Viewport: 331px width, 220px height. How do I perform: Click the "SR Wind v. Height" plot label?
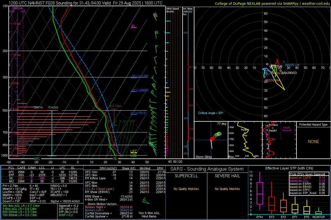(273, 128)
